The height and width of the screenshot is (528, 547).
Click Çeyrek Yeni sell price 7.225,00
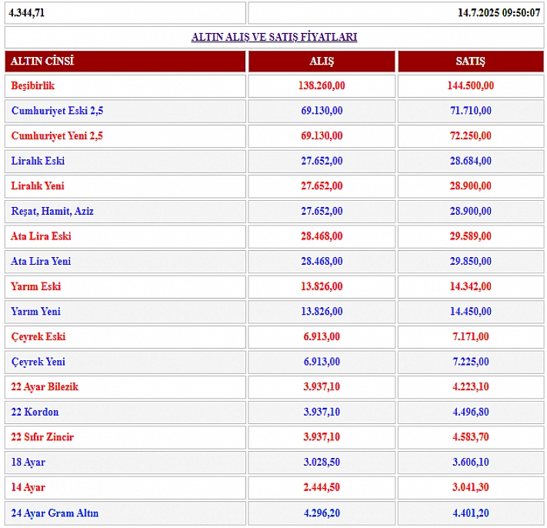click(470, 362)
